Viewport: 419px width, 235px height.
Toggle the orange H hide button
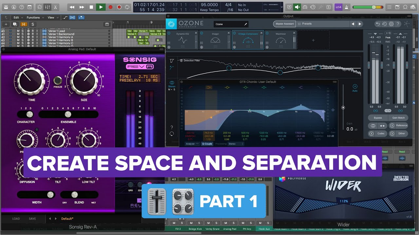tap(24, 24)
